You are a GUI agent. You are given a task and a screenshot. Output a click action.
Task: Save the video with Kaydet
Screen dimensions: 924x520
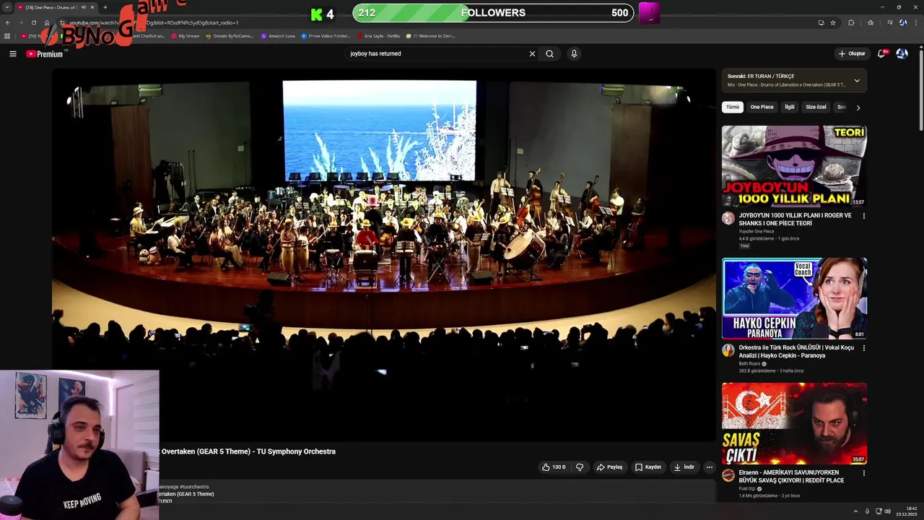coord(648,467)
